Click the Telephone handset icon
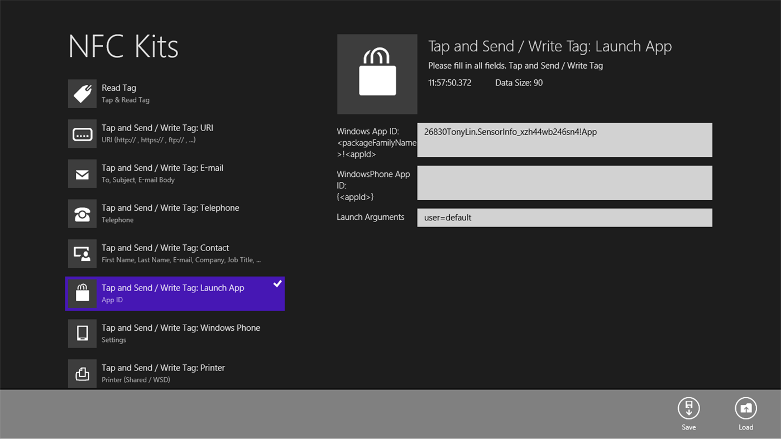 82,213
